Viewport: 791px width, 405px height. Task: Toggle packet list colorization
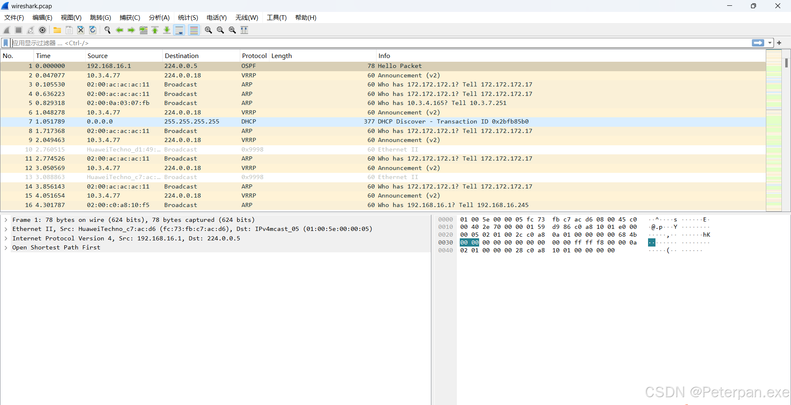pos(194,30)
